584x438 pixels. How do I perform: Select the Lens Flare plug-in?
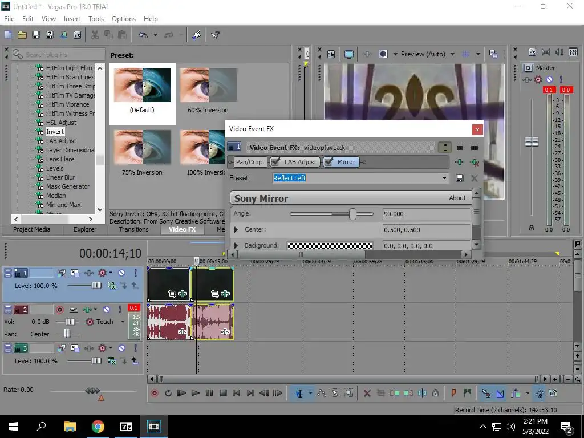tap(60, 159)
